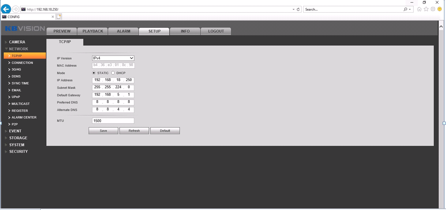Open a new browser tab
446x210 pixels.
59,17
